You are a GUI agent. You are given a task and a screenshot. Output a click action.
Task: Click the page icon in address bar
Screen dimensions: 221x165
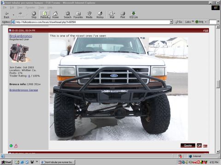(x=13, y=22)
